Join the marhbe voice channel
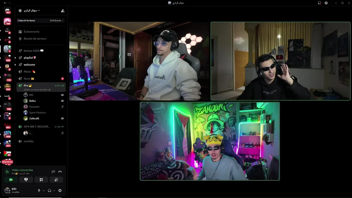This screenshot has width=352, height=198. coord(41,141)
